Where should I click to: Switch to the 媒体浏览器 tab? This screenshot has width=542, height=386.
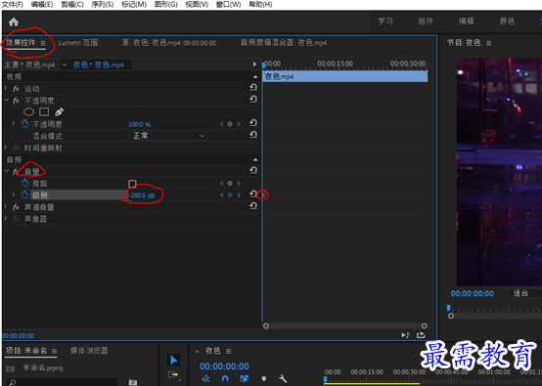pyautogui.click(x=89, y=351)
